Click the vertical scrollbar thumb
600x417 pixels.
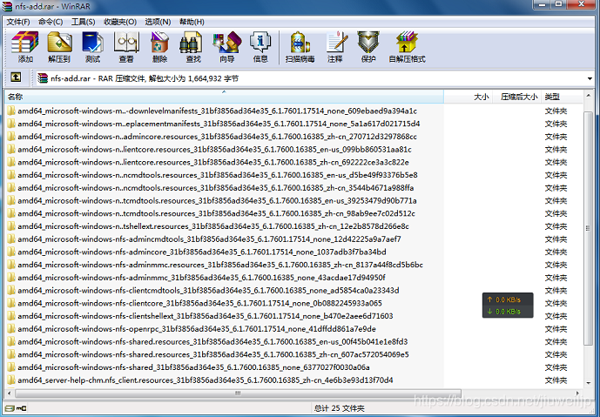[x=589, y=228]
